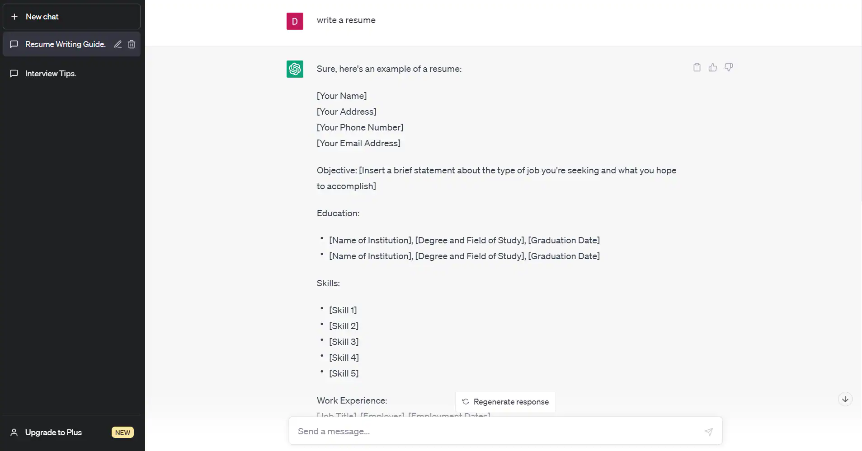The height and width of the screenshot is (451, 862).
Task: Click the chat bubble icon beside Resume Writing Guide
Action: click(14, 44)
